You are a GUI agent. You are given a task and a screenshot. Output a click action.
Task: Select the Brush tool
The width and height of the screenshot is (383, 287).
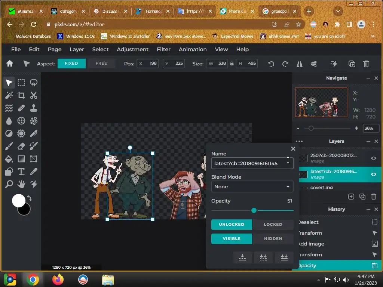[x=9, y=146]
